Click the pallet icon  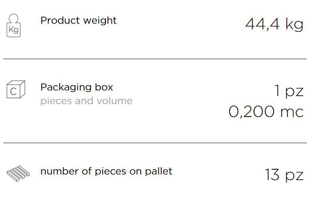[18, 173]
